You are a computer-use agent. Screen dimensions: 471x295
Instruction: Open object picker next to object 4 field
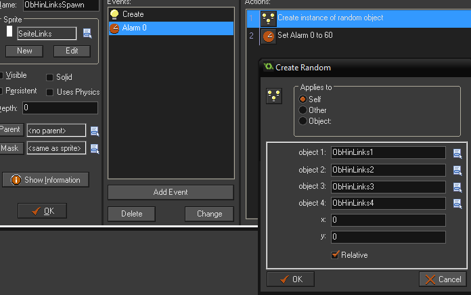pos(457,203)
